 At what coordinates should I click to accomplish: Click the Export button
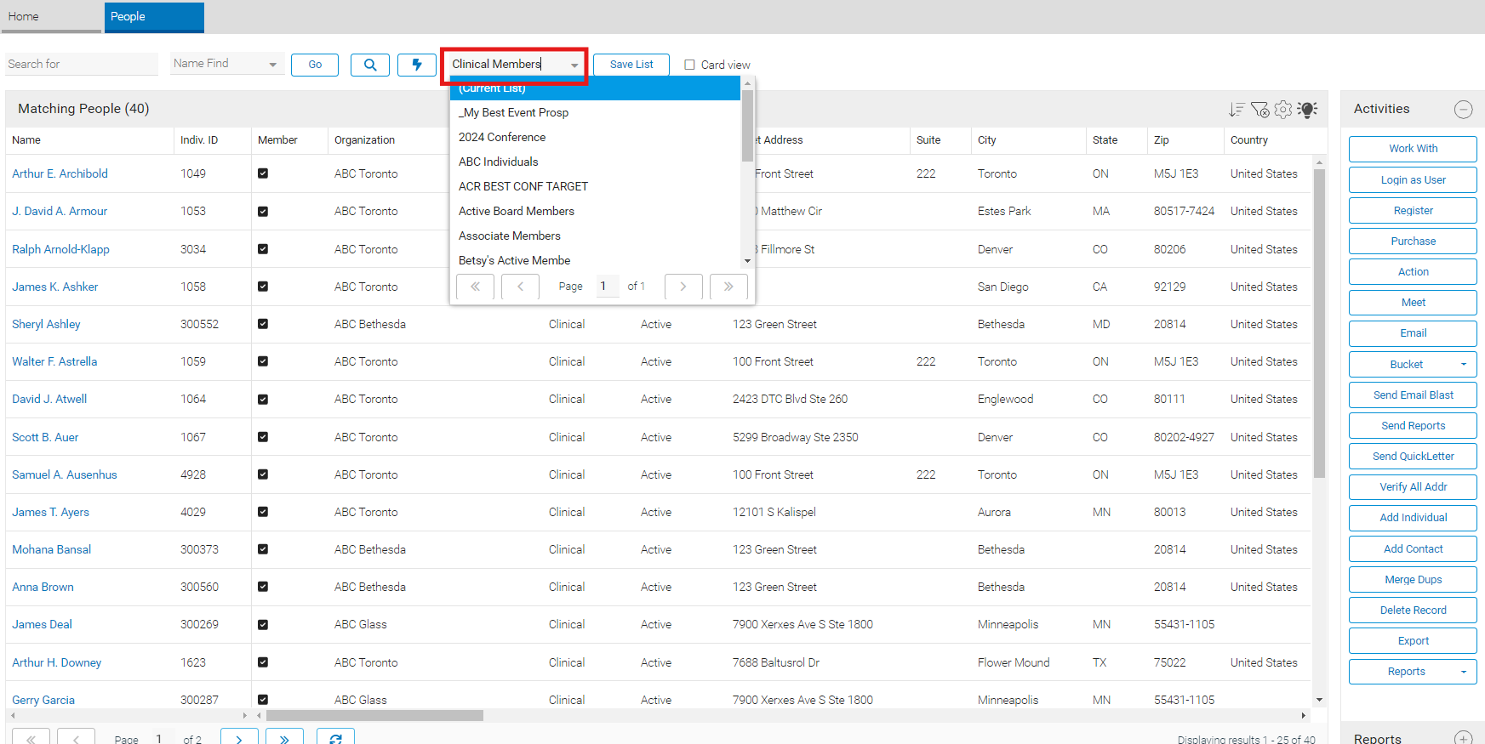click(1413, 641)
